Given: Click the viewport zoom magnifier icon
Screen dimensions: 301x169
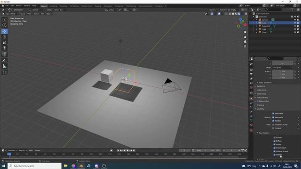Looking at the screenshot, I should 245,32.
